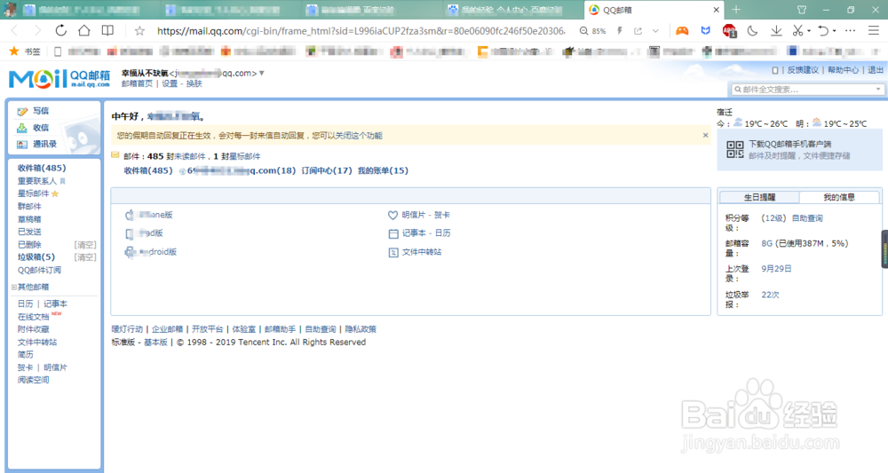Click 自助查询 next to 积分等级
Viewport: 888px width, 473px height.
click(x=807, y=217)
